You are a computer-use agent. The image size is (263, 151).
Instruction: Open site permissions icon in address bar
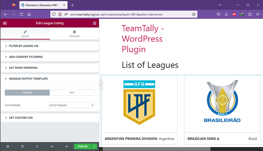[x=66, y=14]
